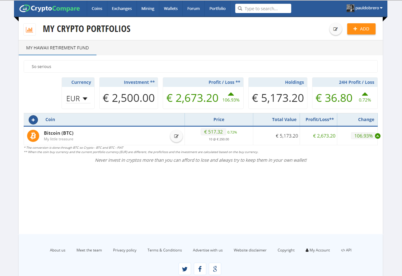This screenshot has width=402, height=276.
Task: Open the Twitter social icon
Action: pyautogui.click(x=185, y=269)
